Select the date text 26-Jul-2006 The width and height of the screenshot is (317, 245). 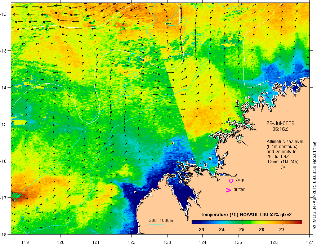(x=280, y=123)
